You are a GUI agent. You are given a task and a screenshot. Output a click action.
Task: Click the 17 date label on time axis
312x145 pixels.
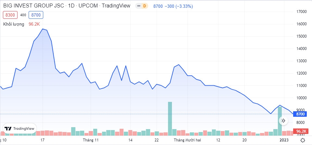[43, 140]
